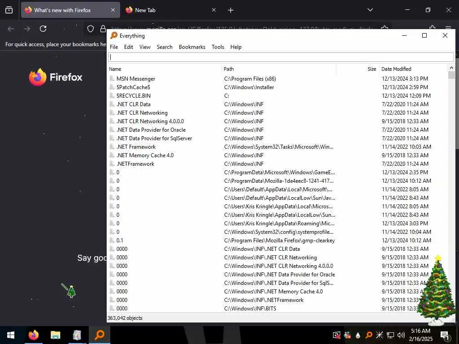Click the results vertical scrollbar thumb
The image size is (459, 344).
click(451, 75)
